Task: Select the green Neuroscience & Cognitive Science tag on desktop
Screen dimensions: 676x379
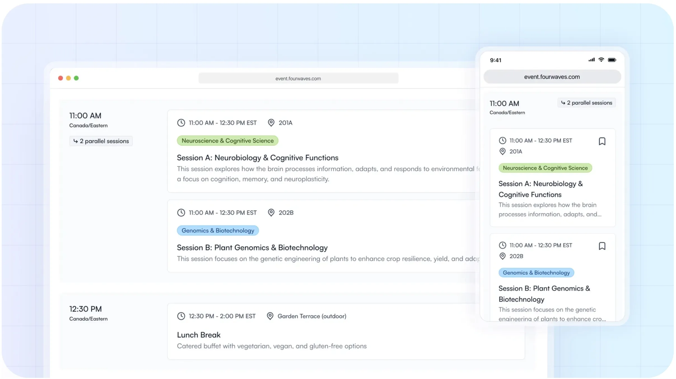Action: point(227,141)
